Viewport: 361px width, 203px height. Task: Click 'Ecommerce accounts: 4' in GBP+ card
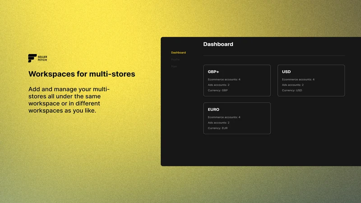(224, 79)
